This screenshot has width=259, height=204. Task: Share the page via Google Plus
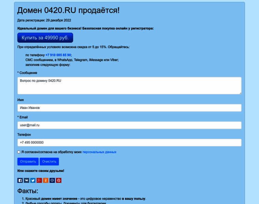click(39, 180)
